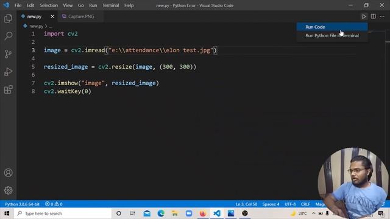Open the View menu
The width and height of the screenshot is (390, 219).
coord(68,5)
